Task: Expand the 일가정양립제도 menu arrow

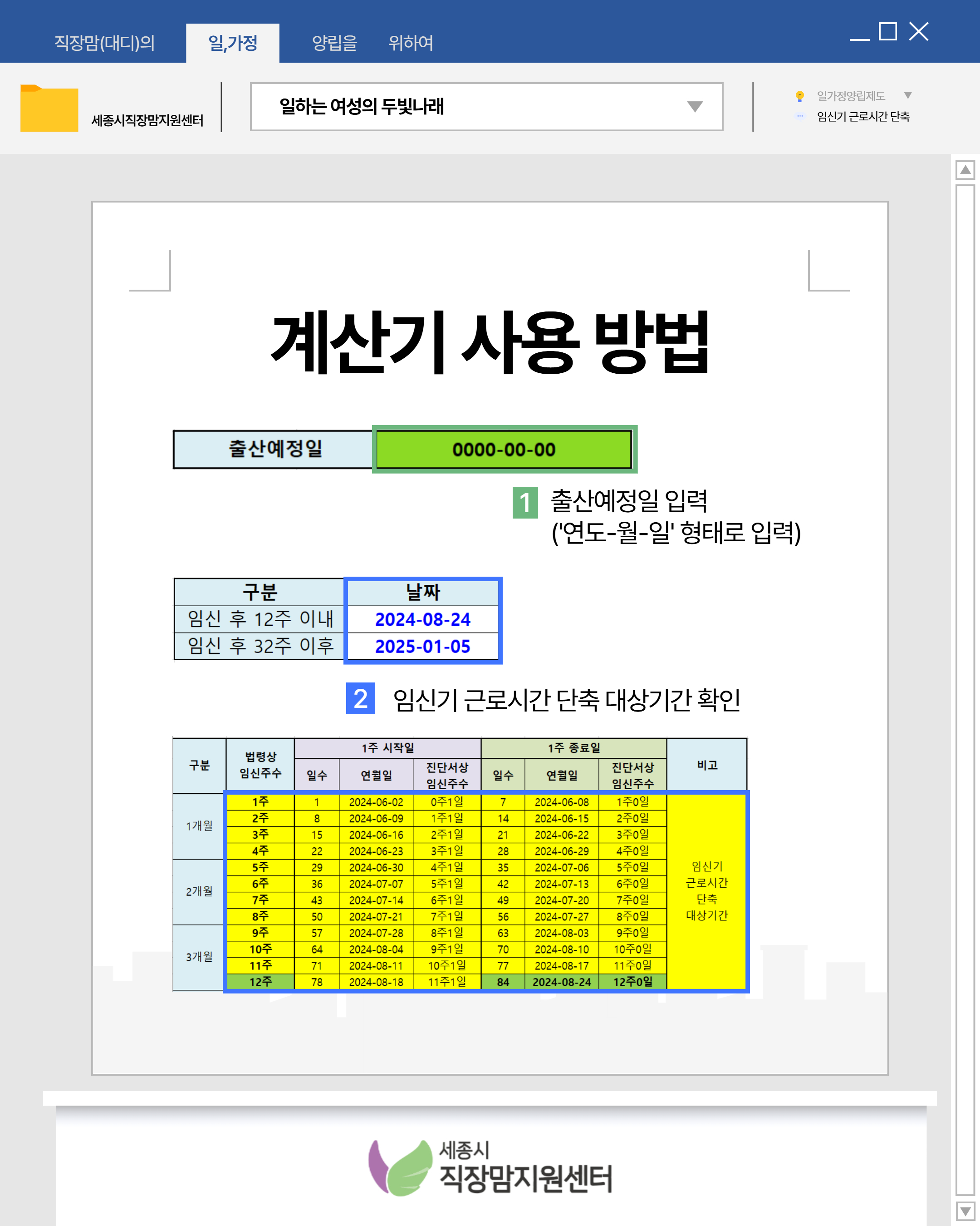Action: [907, 95]
